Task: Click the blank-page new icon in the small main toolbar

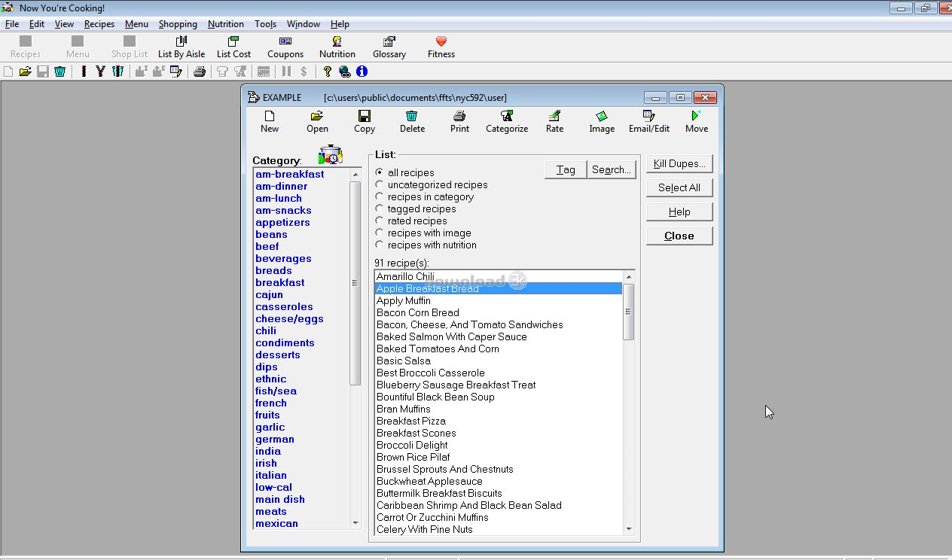Action: [8, 72]
